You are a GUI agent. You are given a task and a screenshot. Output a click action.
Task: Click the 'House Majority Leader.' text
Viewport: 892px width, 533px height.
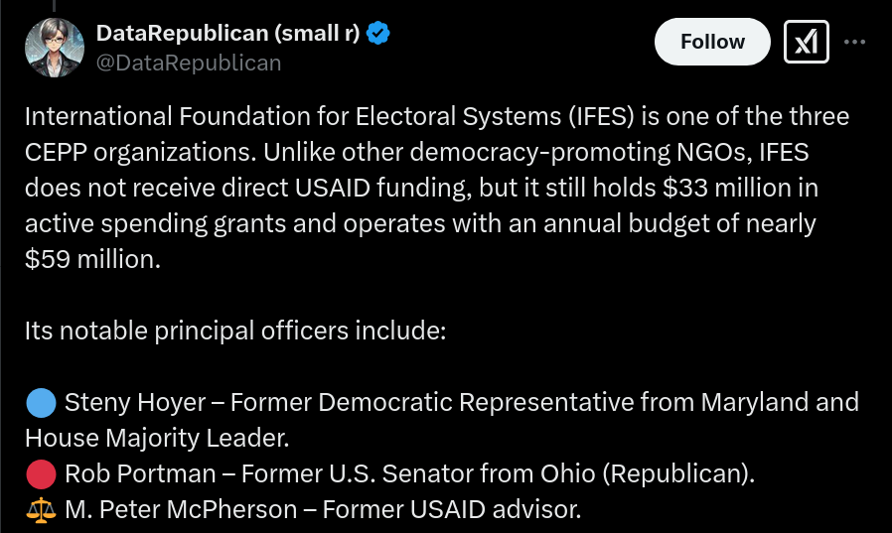pyautogui.click(x=157, y=438)
